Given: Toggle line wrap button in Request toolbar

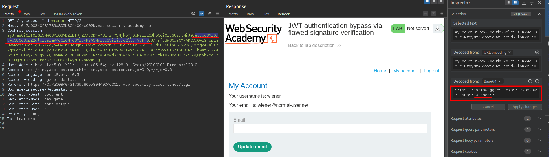Looking at the screenshot, I should (x=201, y=14).
